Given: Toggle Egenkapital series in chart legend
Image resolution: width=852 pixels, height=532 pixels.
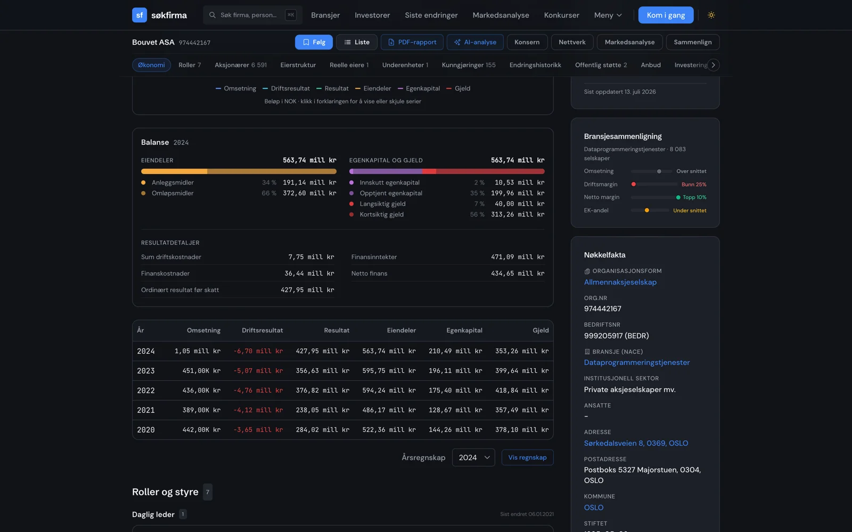Looking at the screenshot, I should tap(419, 88).
